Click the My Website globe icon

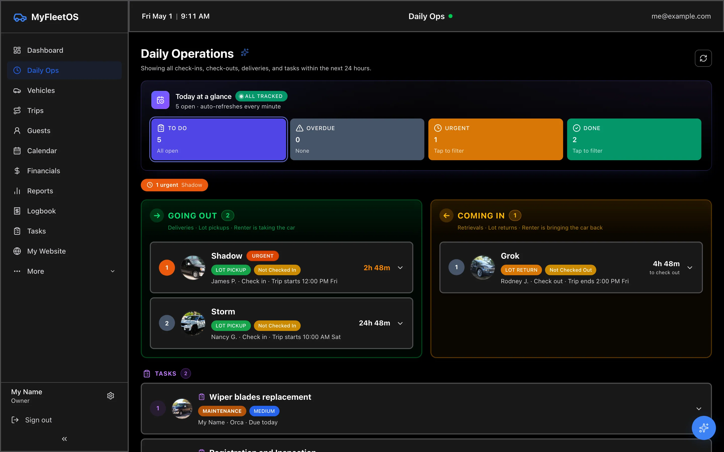[x=17, y=251]
